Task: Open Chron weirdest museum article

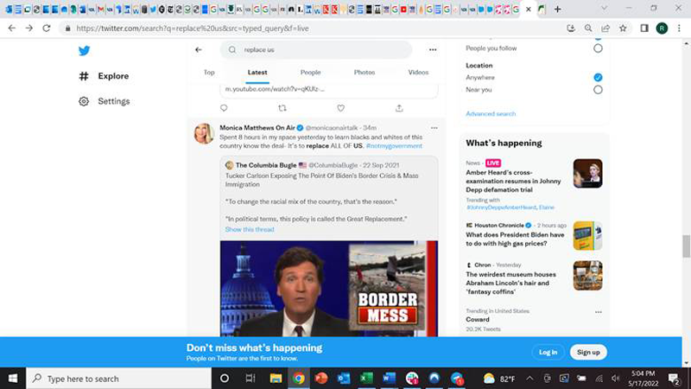Action: tap(510, 284)
